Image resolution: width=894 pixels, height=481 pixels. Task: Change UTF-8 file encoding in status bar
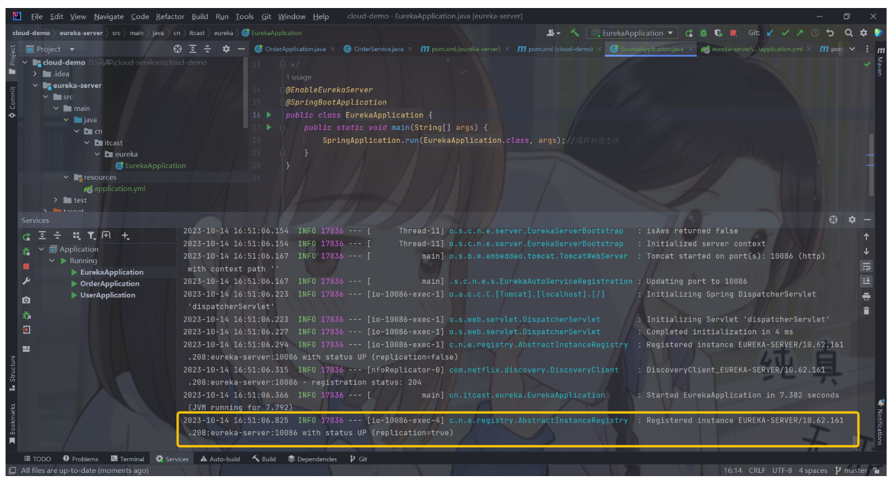coord(782,471)
